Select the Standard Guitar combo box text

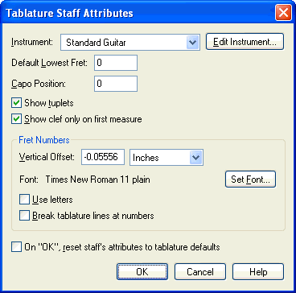click(96, 43)
